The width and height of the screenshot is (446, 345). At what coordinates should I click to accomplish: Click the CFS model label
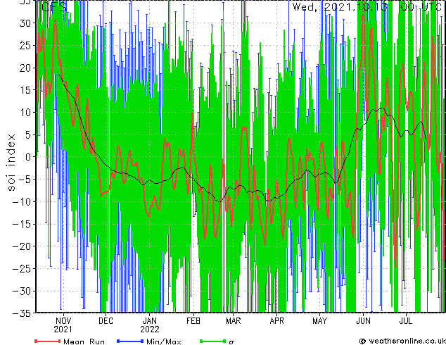tap(54, 7)
